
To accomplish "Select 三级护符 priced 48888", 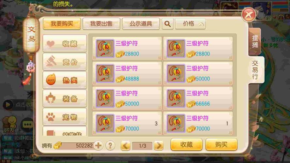I will pyautogui.click(x=127, y=73).
